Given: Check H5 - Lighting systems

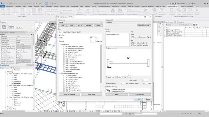Looking at the screenshot, I should [64, 53].
